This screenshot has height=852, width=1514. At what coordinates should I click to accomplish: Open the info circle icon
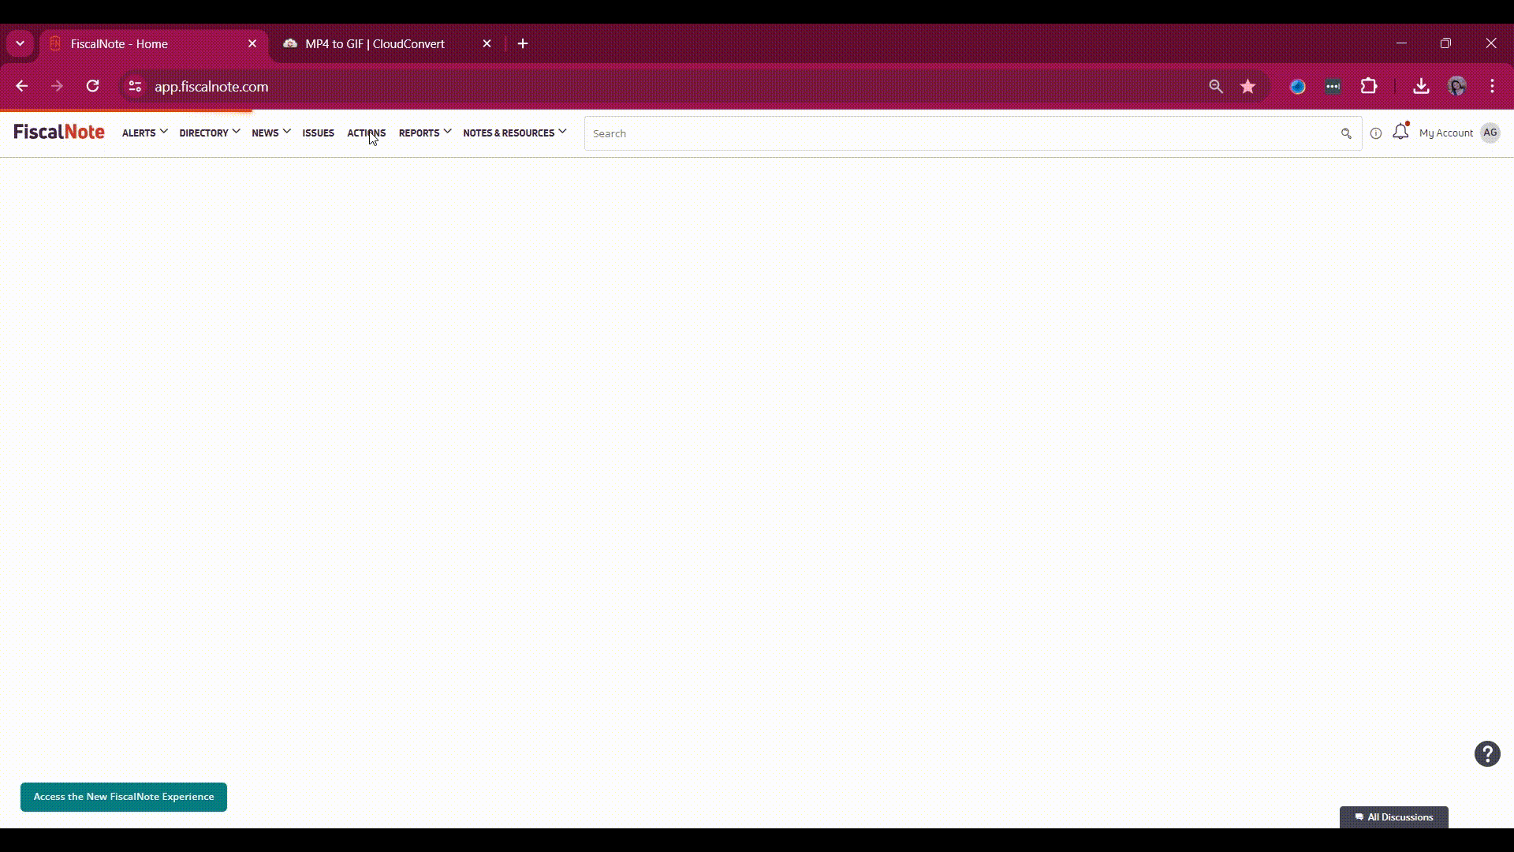click(x=1376, y=133)
